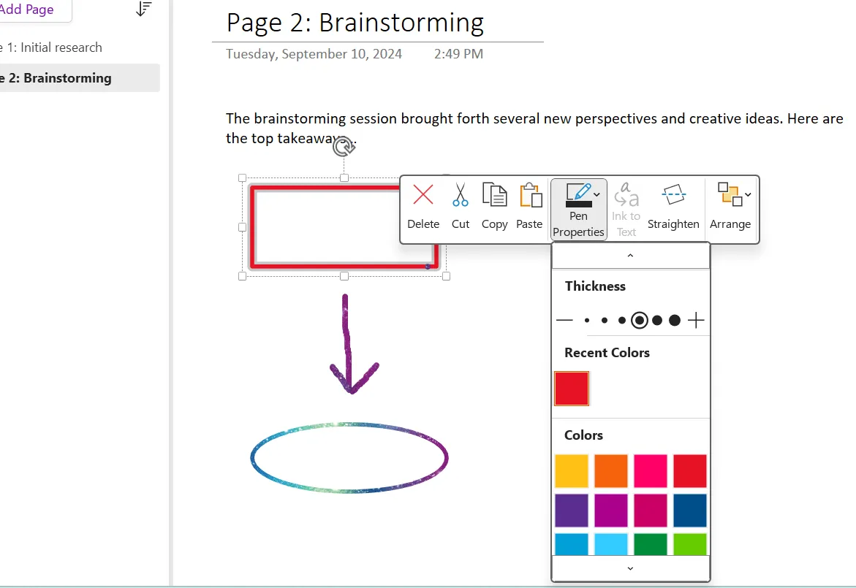
Task: Select the yellow color swatch
Action: click(572, 470)
